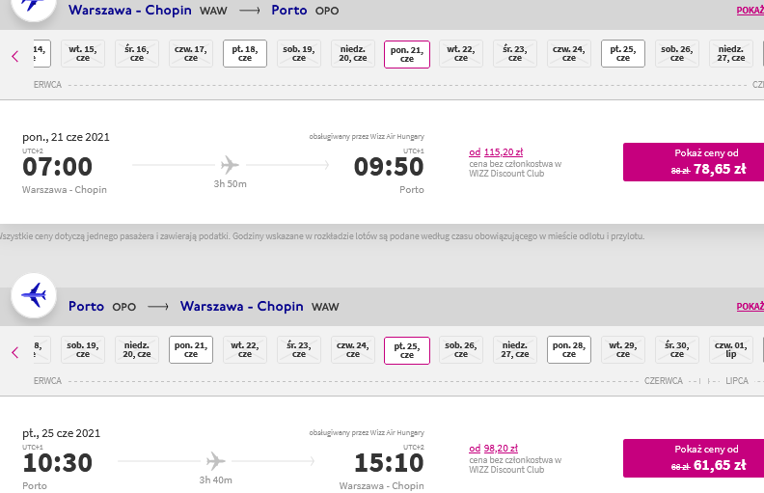Click the plane icon on the 10:30 flight route
Screen dimensions: 764x493
(x=215, y=461)
